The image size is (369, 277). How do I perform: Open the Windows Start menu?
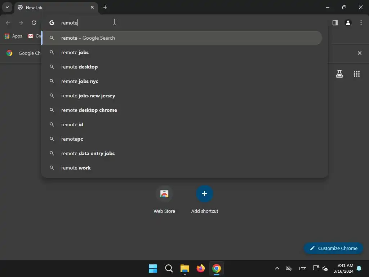(153, 268)
